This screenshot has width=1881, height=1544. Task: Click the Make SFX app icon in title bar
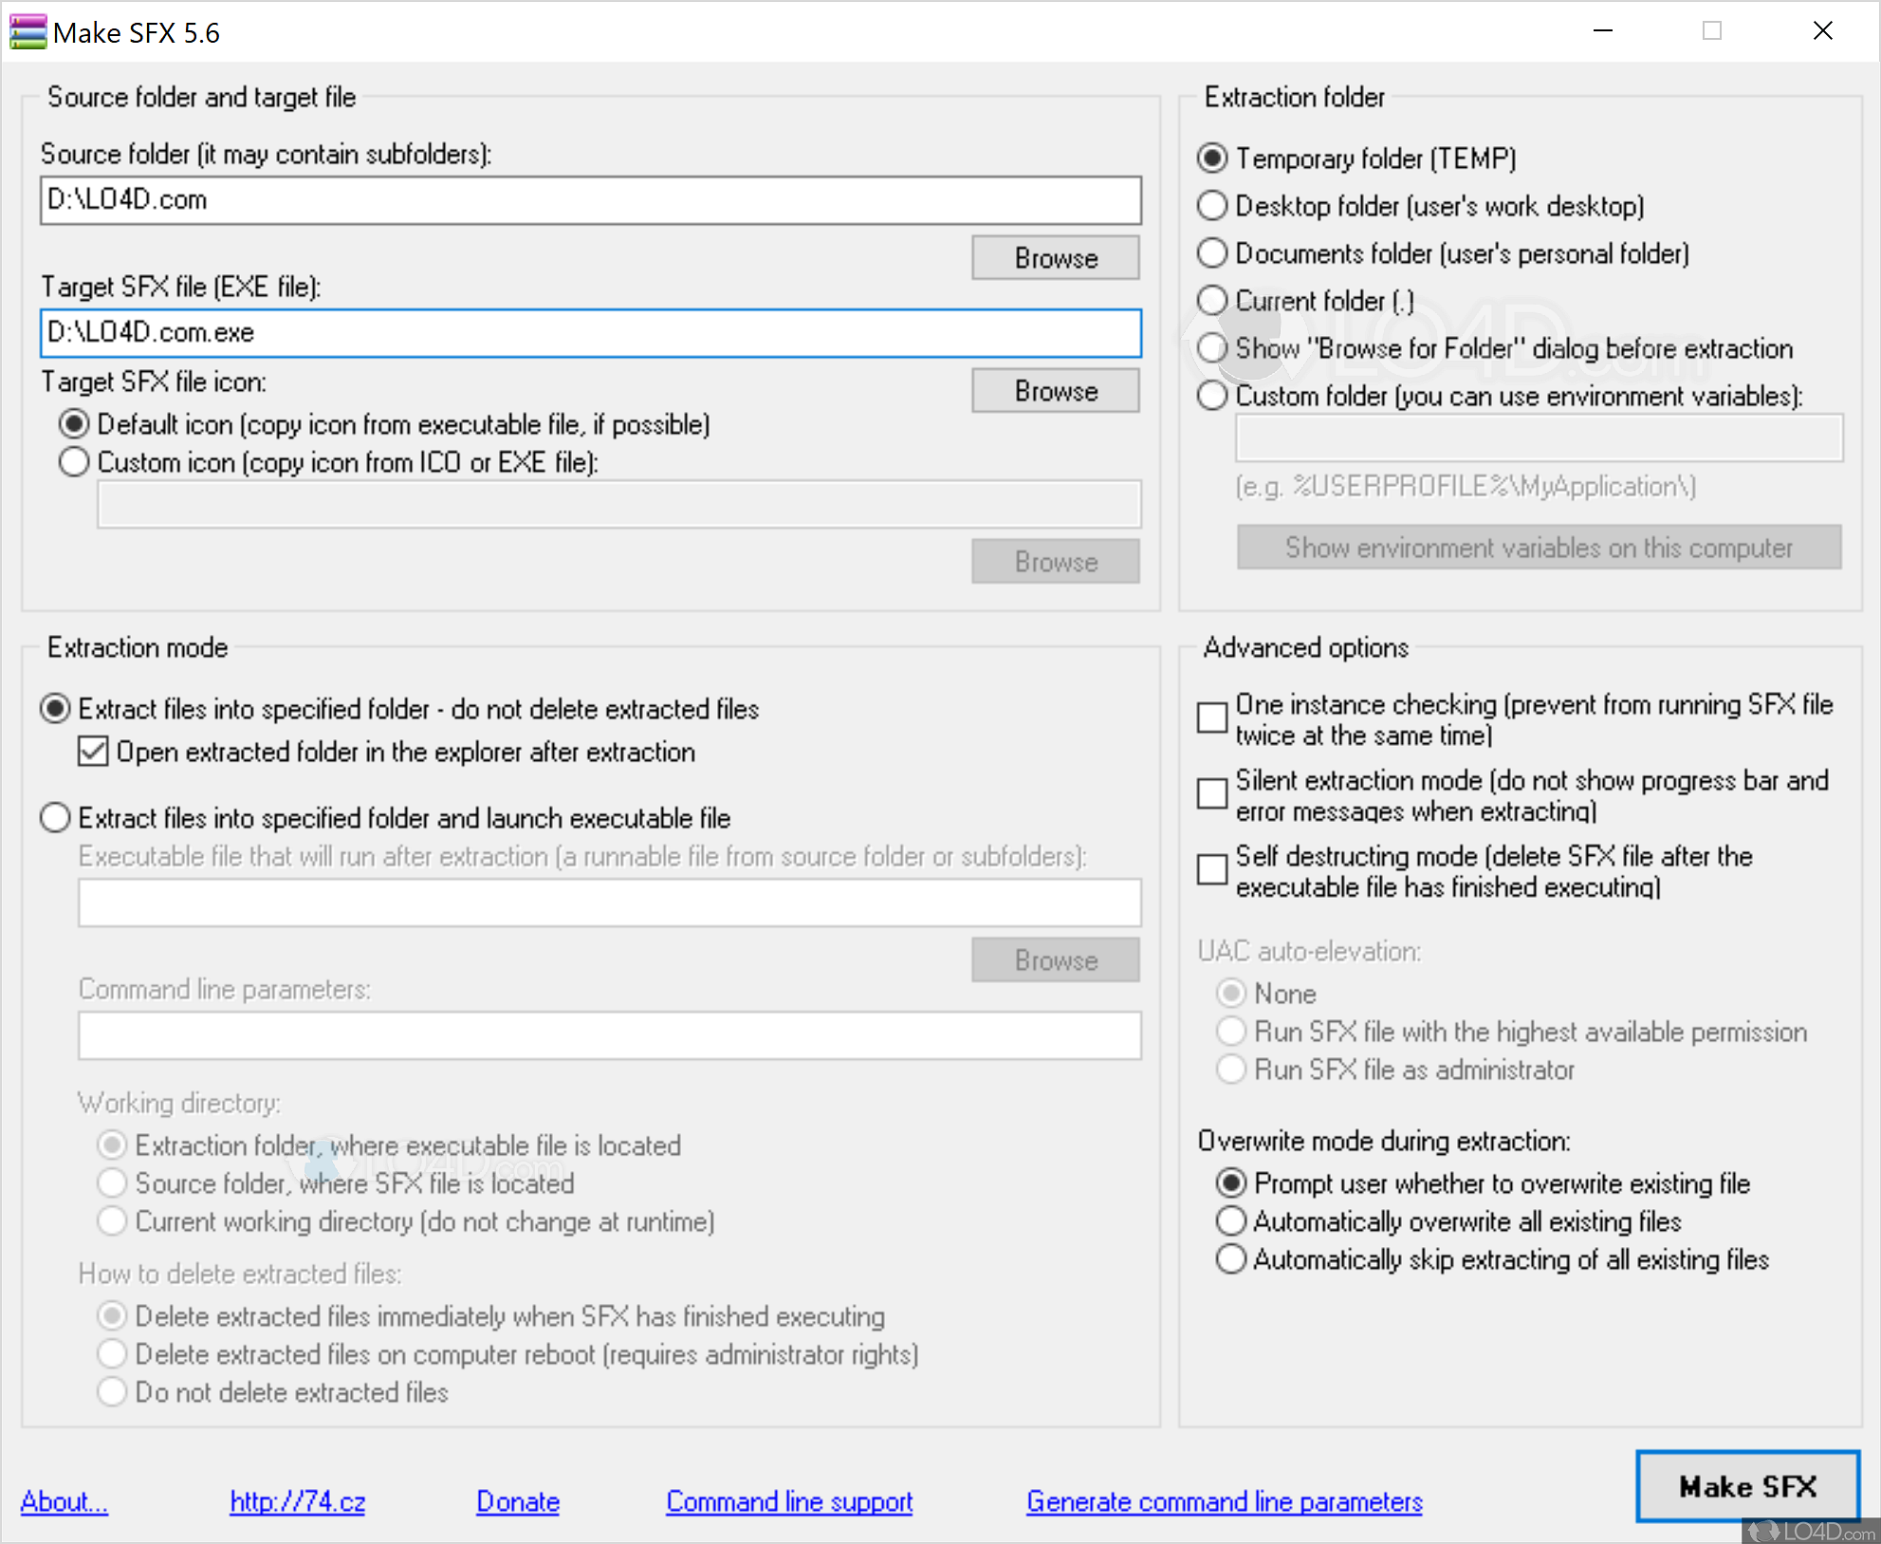pyautogui.click(x=28, y=32)
